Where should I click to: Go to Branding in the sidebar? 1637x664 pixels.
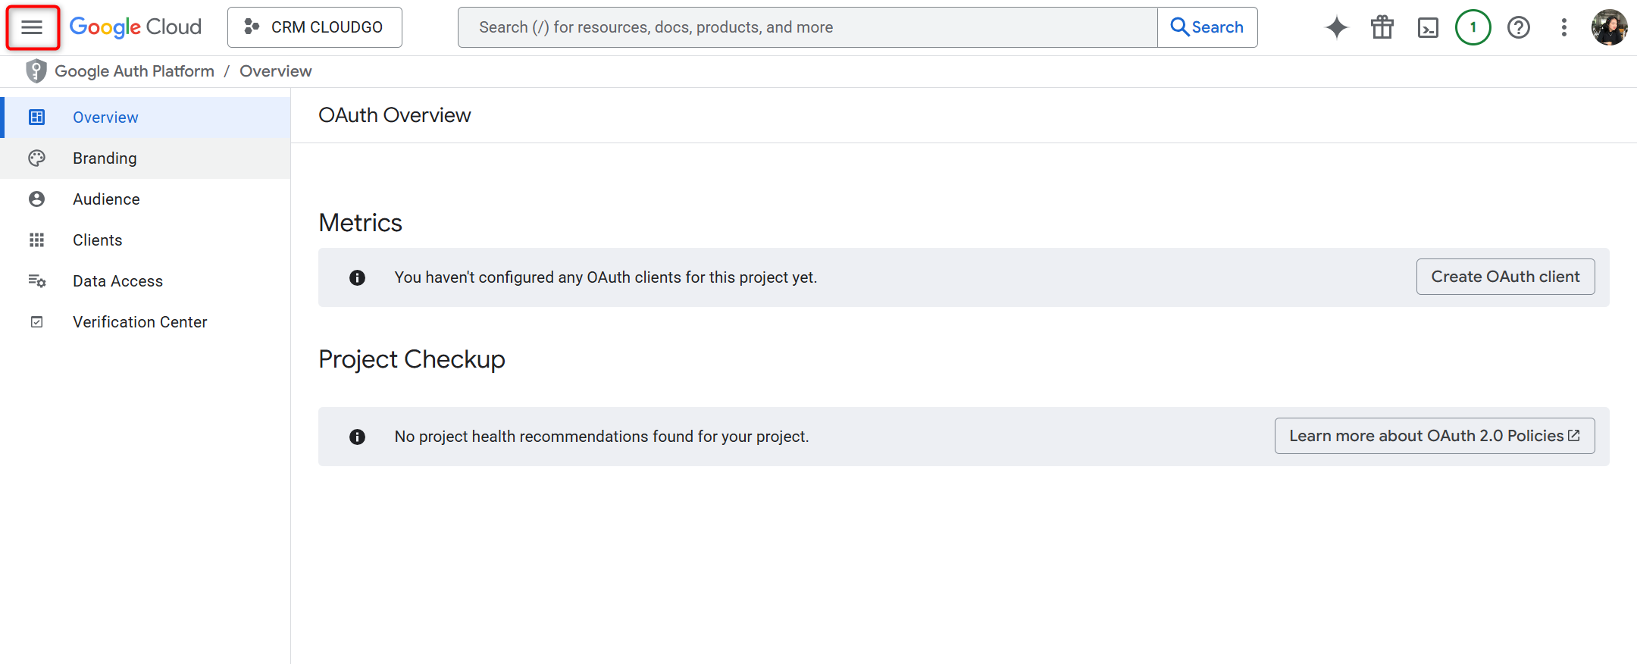point(105,158)
